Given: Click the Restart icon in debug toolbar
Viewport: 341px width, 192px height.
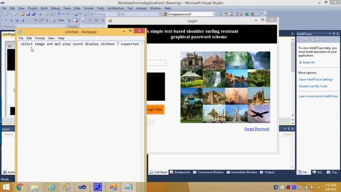Looking at the screenshot, I should coord(22,20).
